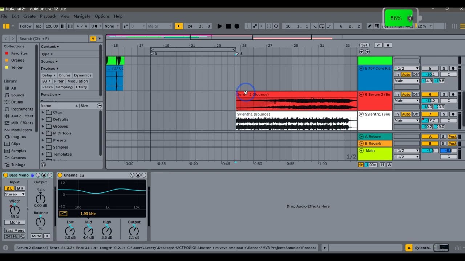Expand the Grooves folder
This screenshot has height=261, width=465.
pos(43,127)
